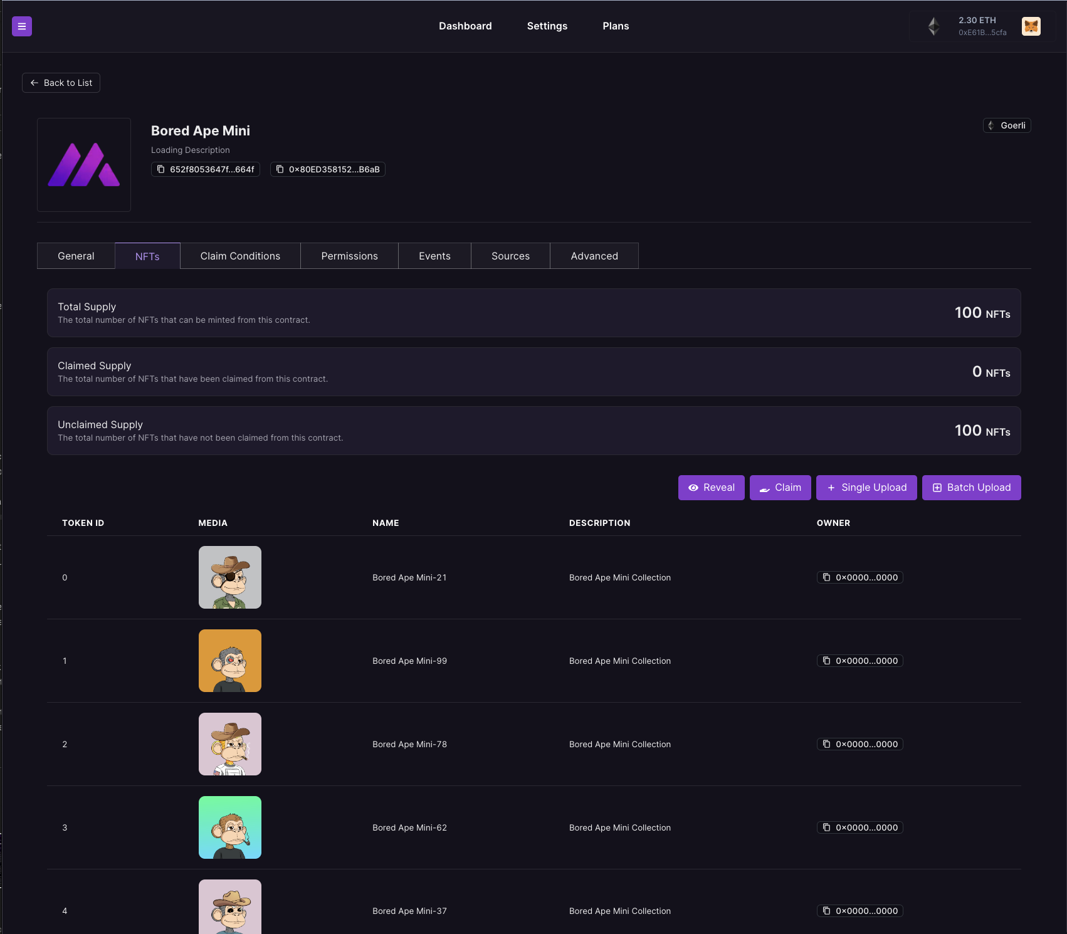Click the Bored Ape Mini collection logo
The height and width of the screenshot is (934, 1067).
pos(84,165)
